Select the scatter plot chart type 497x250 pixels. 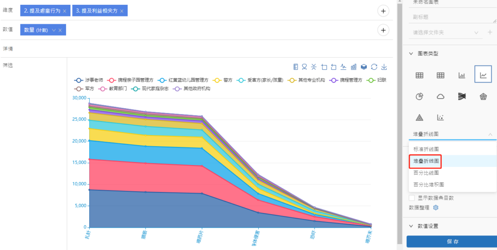[441, 117]
